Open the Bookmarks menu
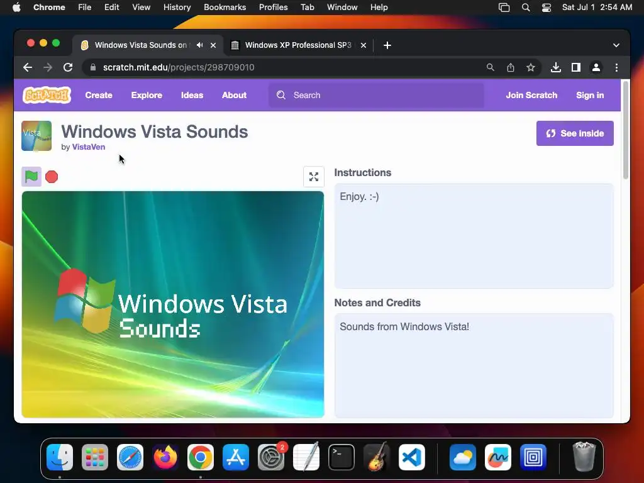Image resolution: width=644 pixels, height=483 pixels. (225, 7)
